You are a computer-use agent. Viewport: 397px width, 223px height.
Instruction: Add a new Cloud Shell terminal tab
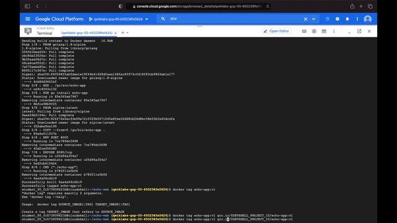(123, 33)
